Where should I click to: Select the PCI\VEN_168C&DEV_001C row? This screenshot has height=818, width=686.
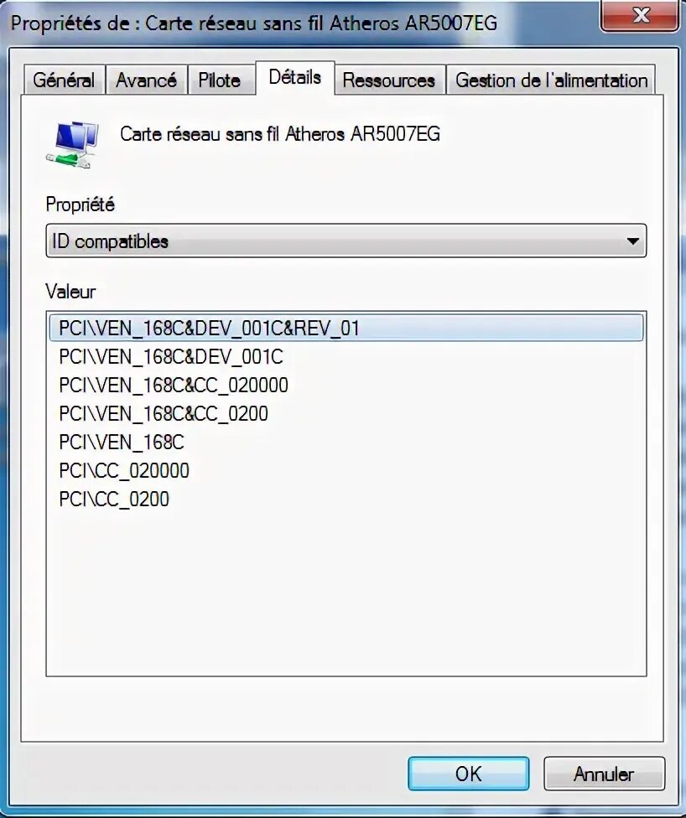coord(346,357)
